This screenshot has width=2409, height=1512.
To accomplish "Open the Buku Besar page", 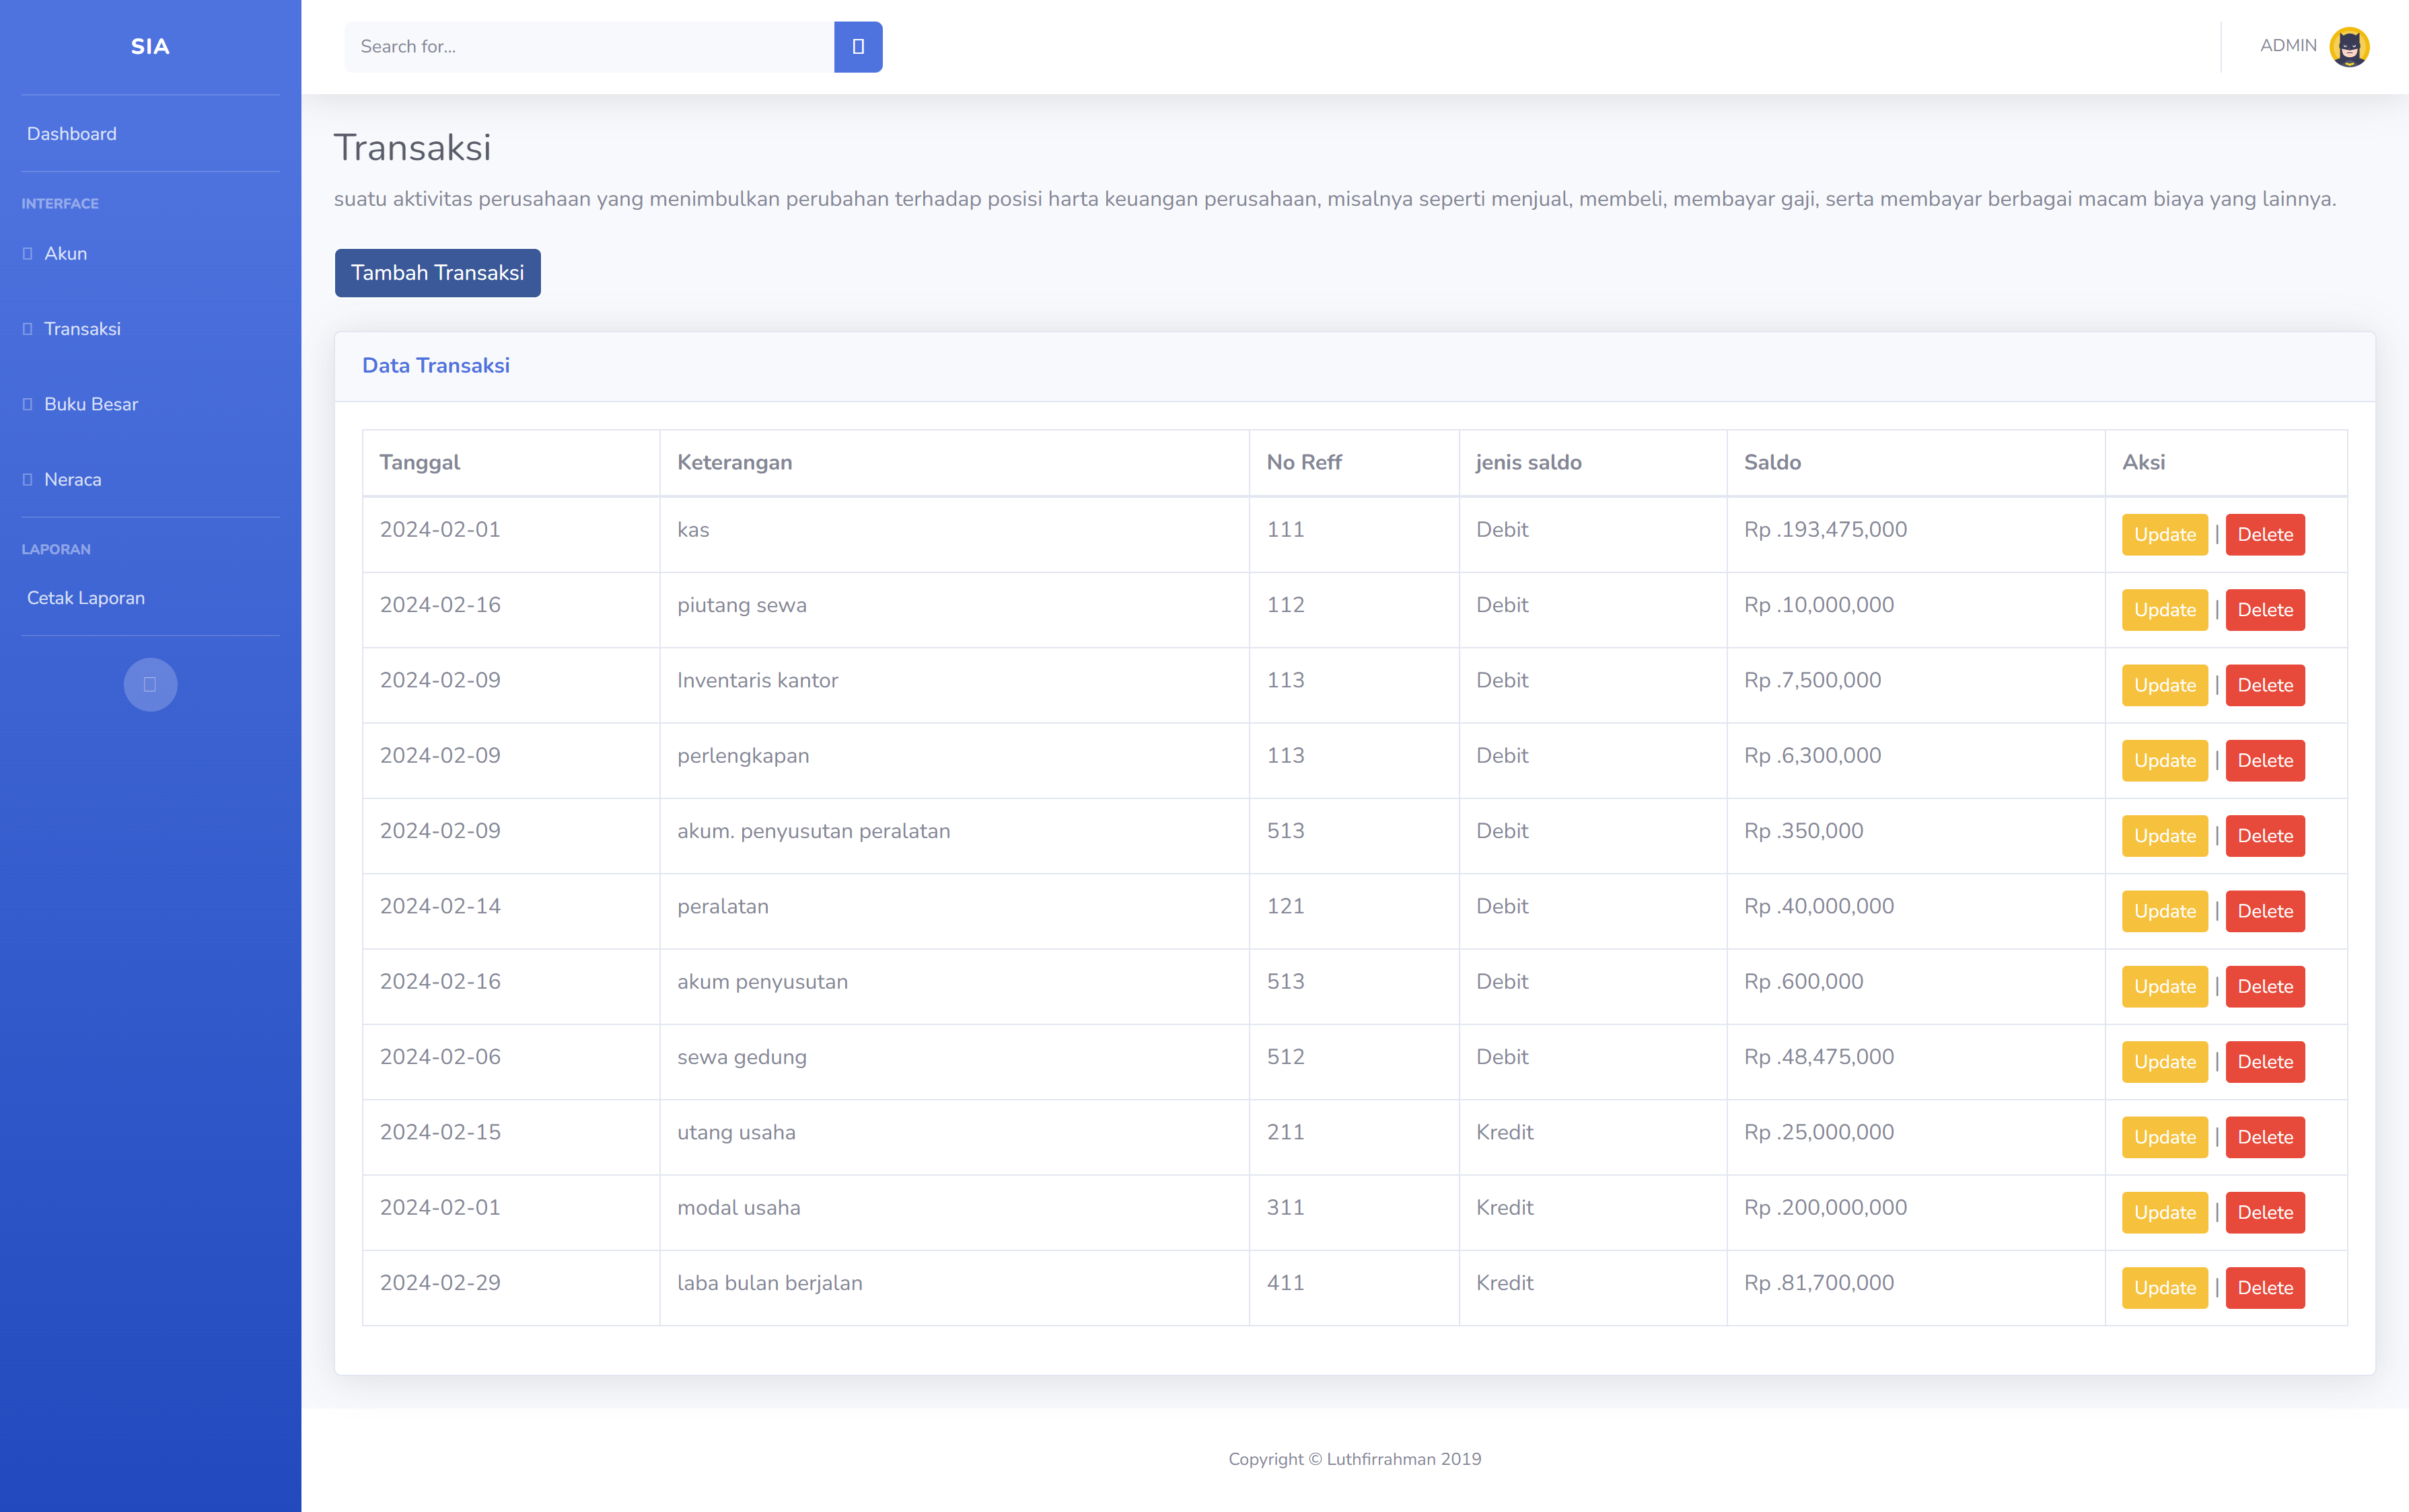I will click(x=91, y=404).
